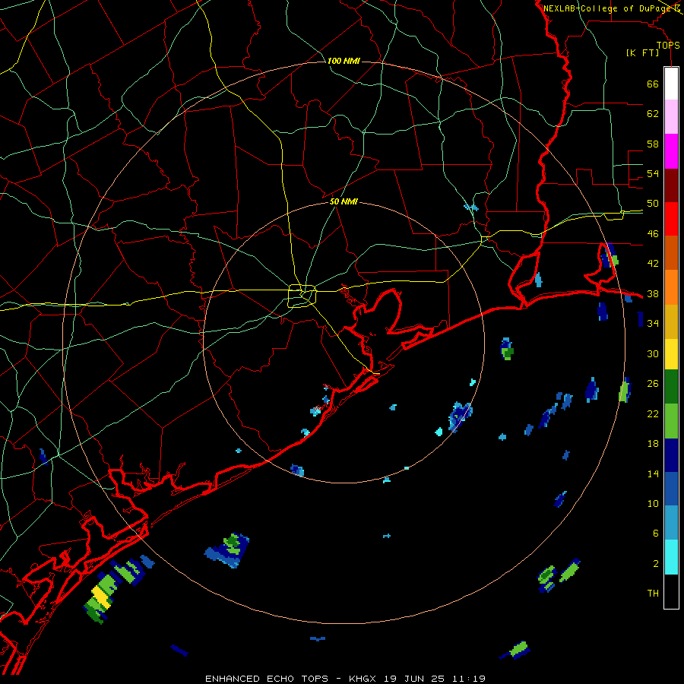Click the 11:19 timestamp
This screenshot has width=684, height=684.
pos(470,679)
